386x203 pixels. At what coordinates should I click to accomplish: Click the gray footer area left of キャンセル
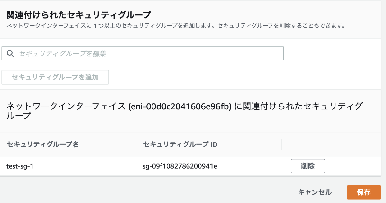coord(145,192)
